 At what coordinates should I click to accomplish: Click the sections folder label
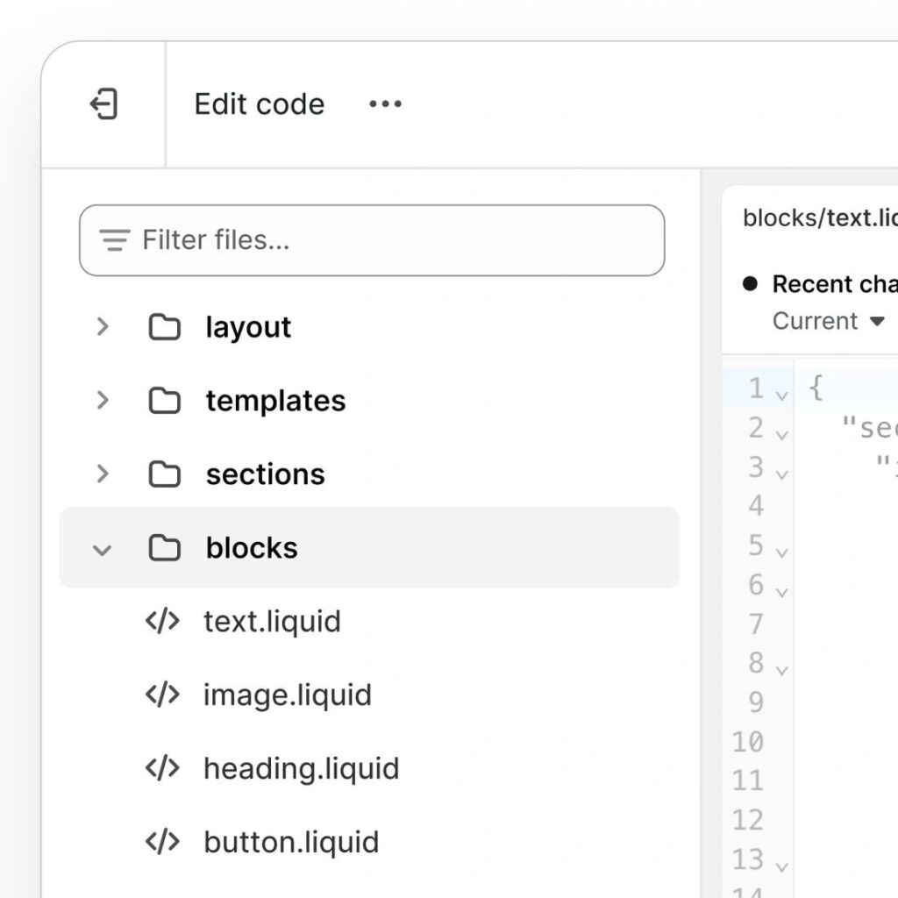265,474
